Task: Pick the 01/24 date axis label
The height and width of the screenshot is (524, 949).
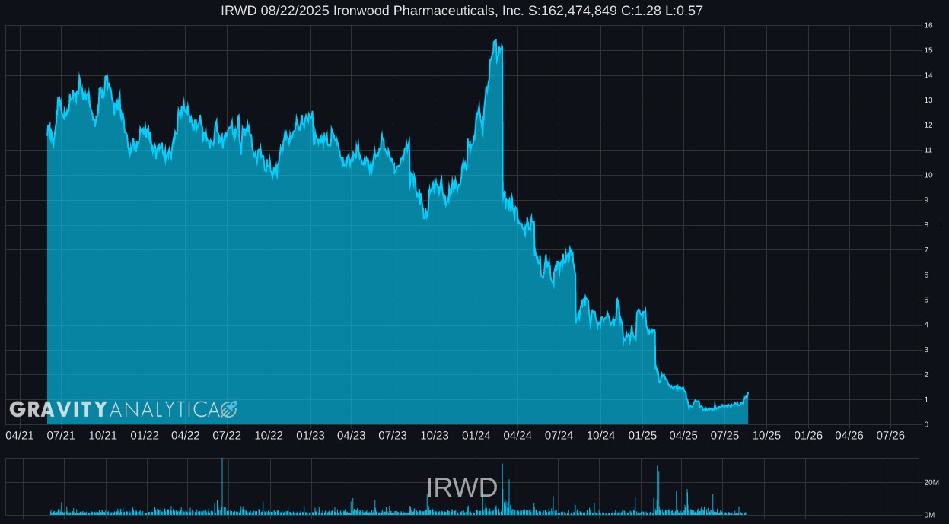Action: click(476, 435)
